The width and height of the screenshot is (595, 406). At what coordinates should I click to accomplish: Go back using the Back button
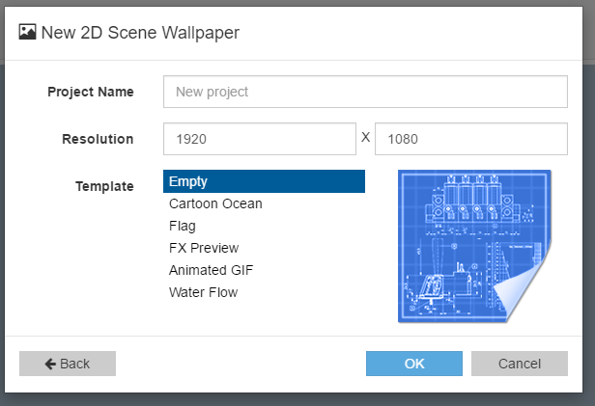point(68,364)
